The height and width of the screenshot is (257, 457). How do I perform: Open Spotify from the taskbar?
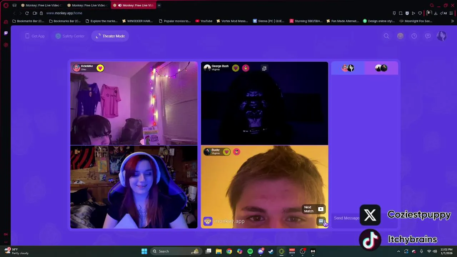pyautogui.click(x=250, y=251)
